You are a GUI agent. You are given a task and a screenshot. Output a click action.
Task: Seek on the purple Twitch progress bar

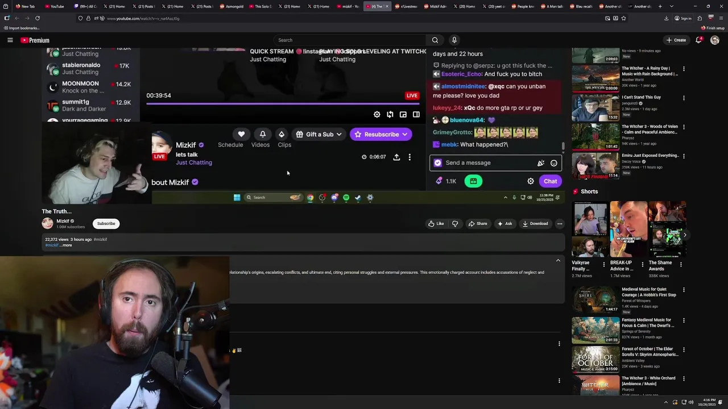[x=283, y=103]
